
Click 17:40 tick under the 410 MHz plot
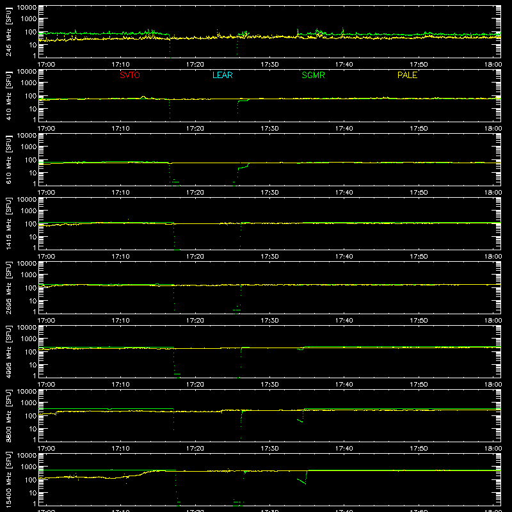(x=344, y=129)
